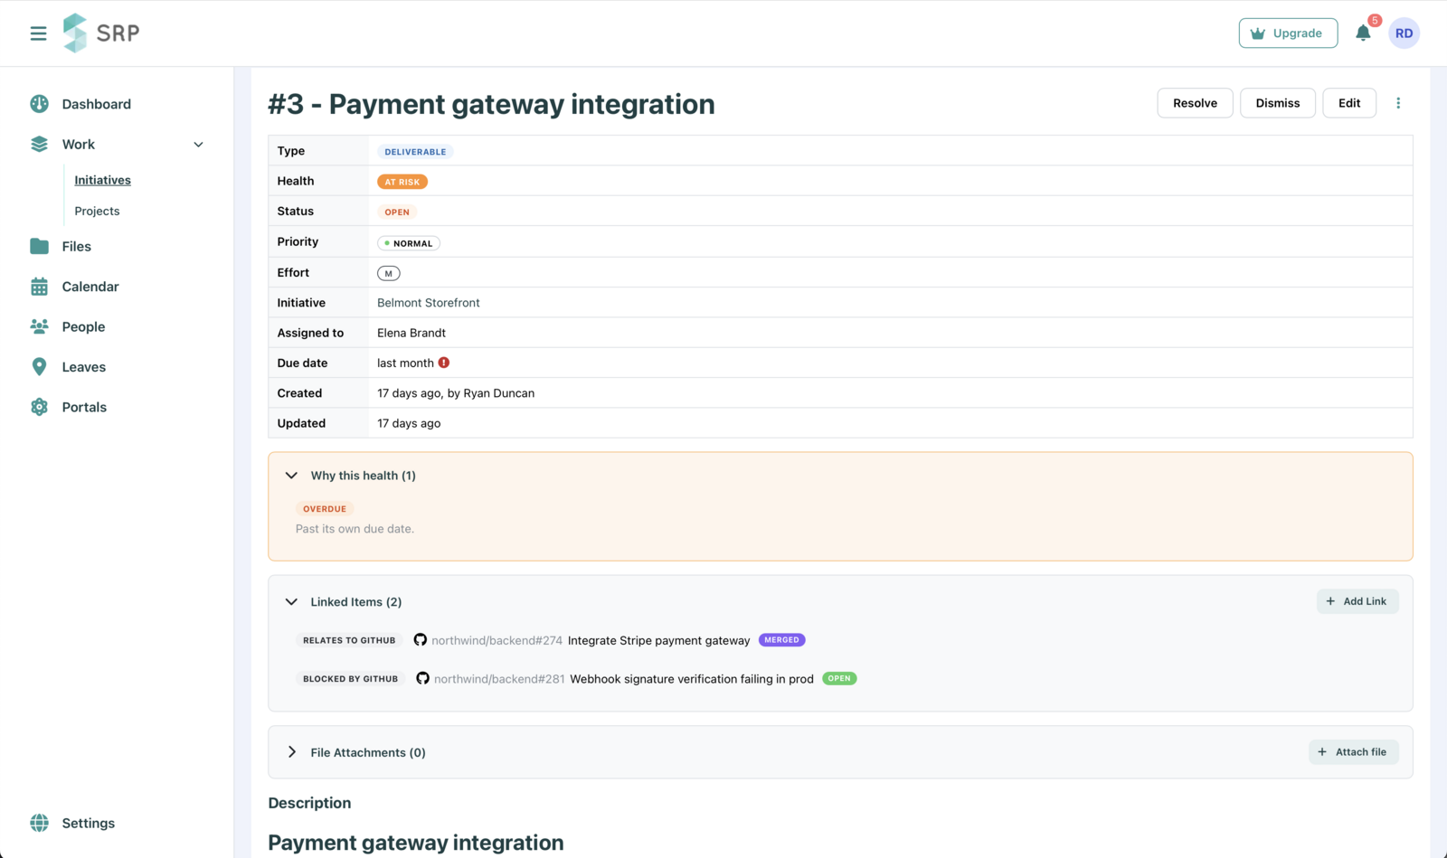The height and width of the screenshot is (858, 1447).
Task: Click the Files folder icon
Action: point(39,246)
